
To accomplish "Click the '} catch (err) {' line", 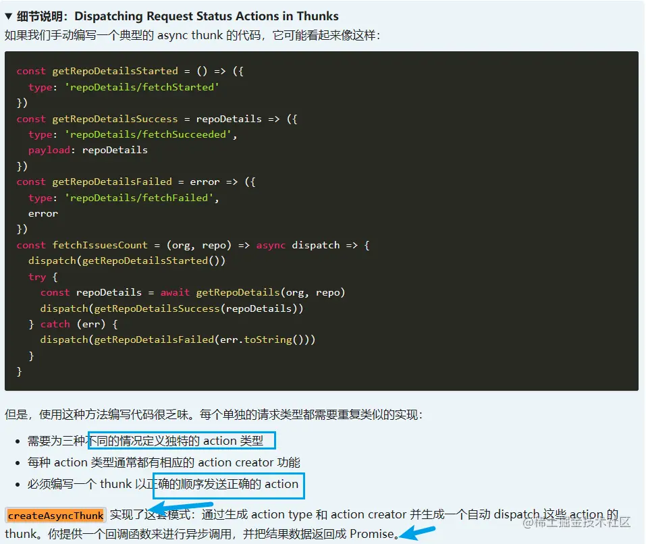I will [x=73, y=325].
